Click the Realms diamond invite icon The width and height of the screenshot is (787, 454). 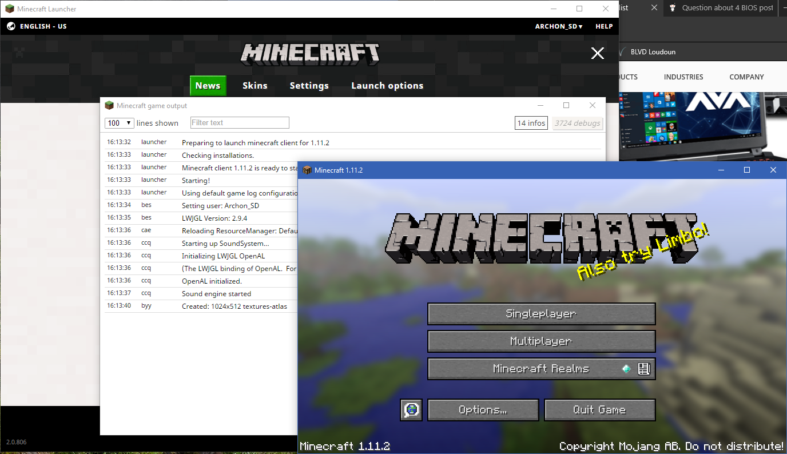coord(627,369)
